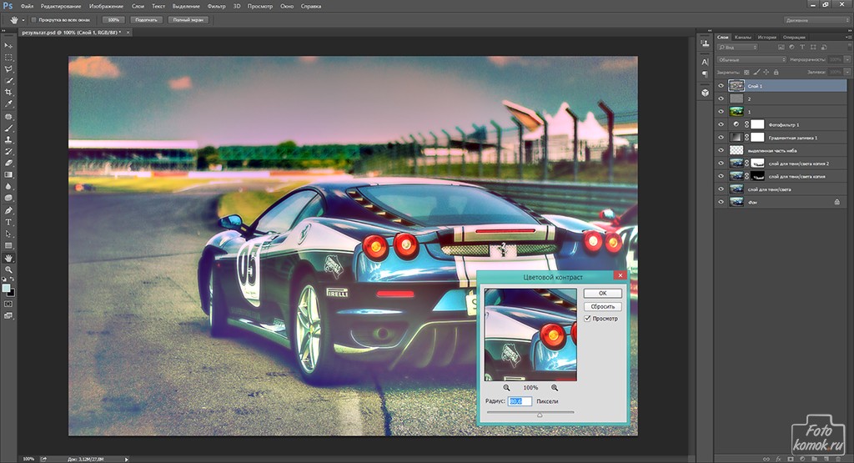Hide layer Слой 1
This screenshot has height=463, width=854.
click(721, 86)
